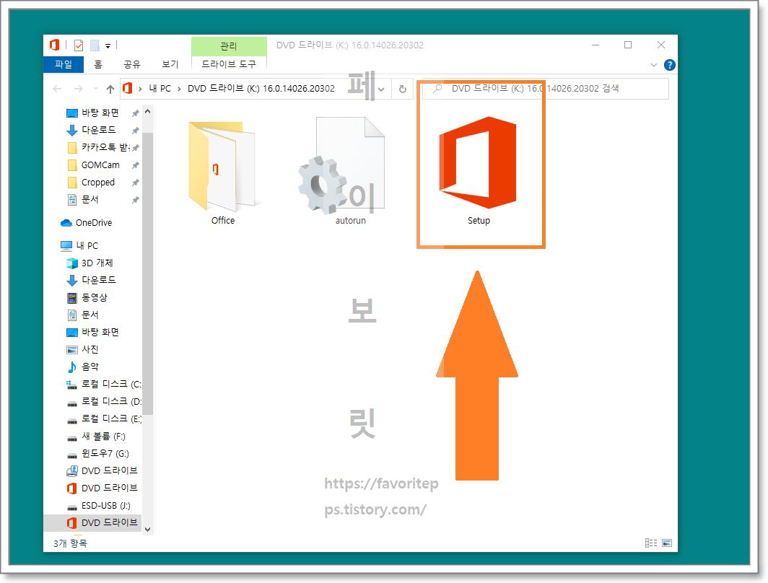Image resolution: width=768 pixels, height=583 pixels.
Task: Click the pin icon beside Cropped
Action: pos(135,183)
